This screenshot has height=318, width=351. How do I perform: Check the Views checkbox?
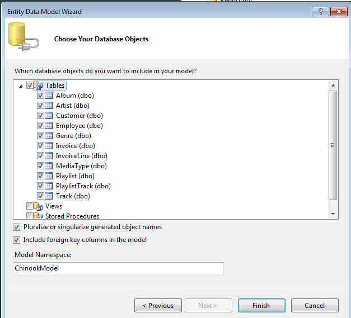coord(30,206)
